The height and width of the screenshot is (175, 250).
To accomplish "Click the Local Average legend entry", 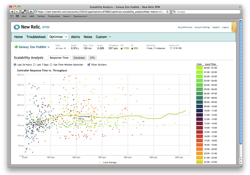I will point(107,162).
